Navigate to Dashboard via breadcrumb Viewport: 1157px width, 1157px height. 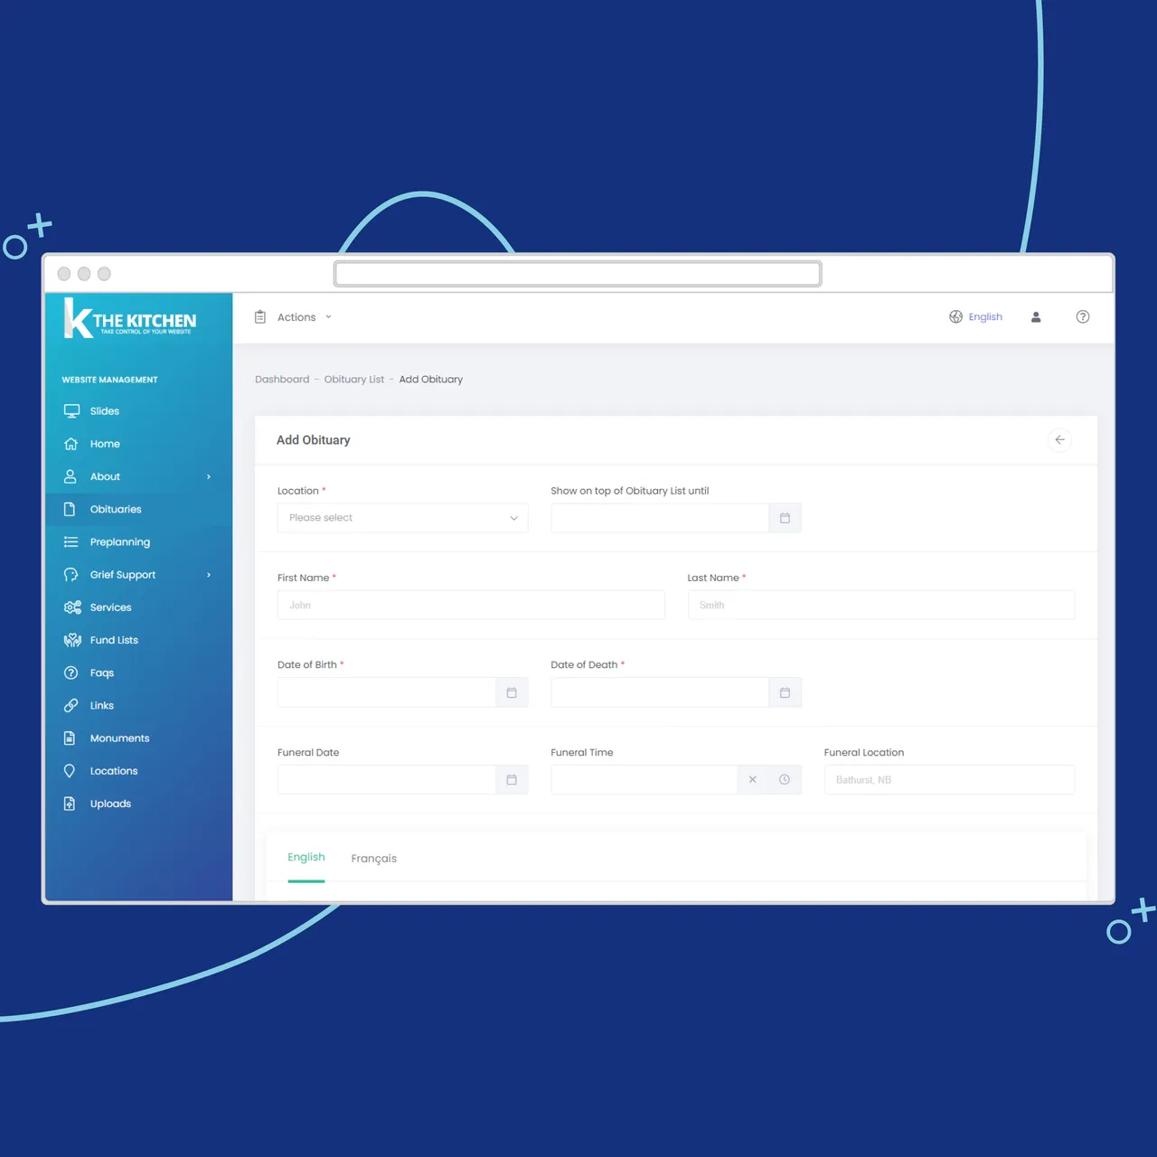coord(282,380)
